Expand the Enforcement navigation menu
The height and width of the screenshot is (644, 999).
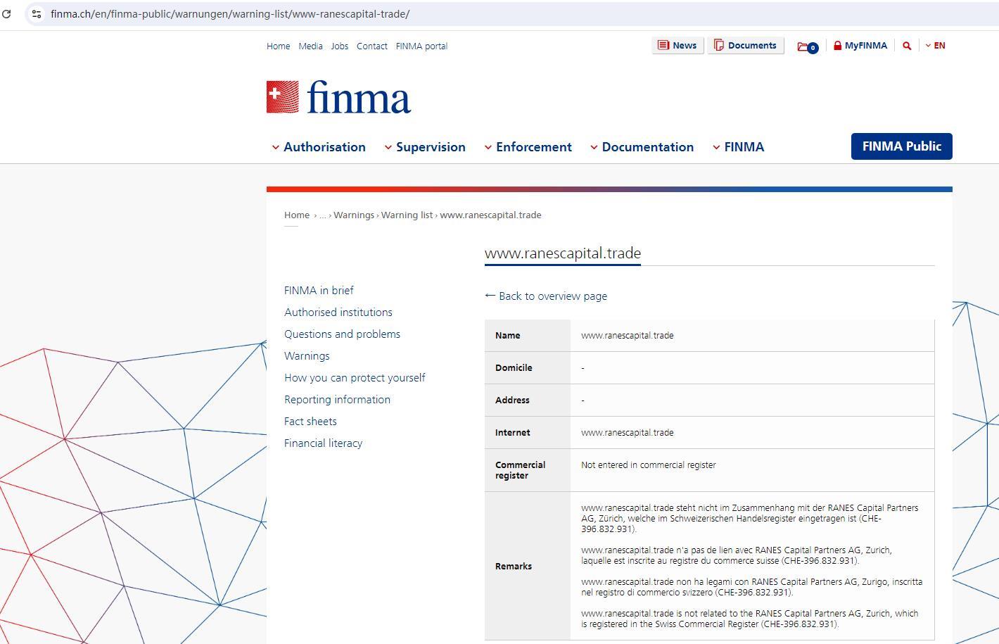click(528, 147)
